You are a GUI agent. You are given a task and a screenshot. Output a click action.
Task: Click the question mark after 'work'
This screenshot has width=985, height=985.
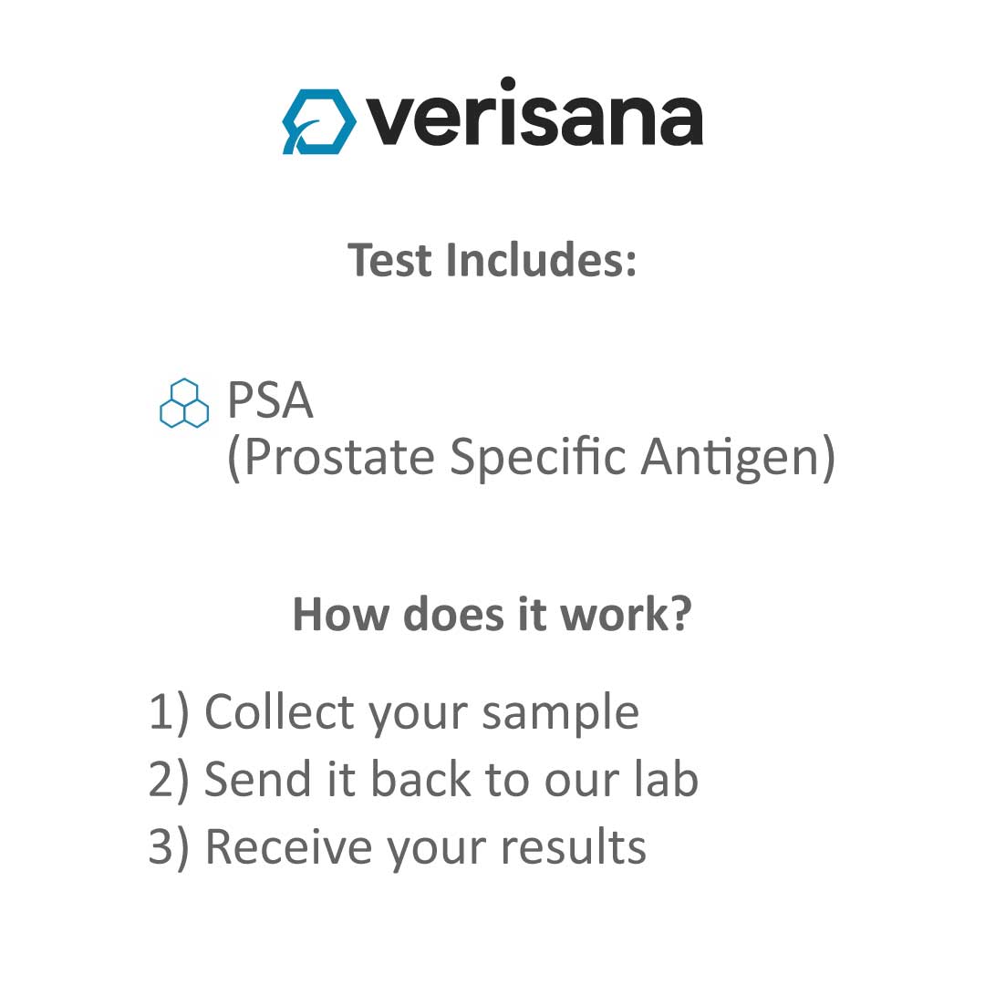(x=680, y=613)
